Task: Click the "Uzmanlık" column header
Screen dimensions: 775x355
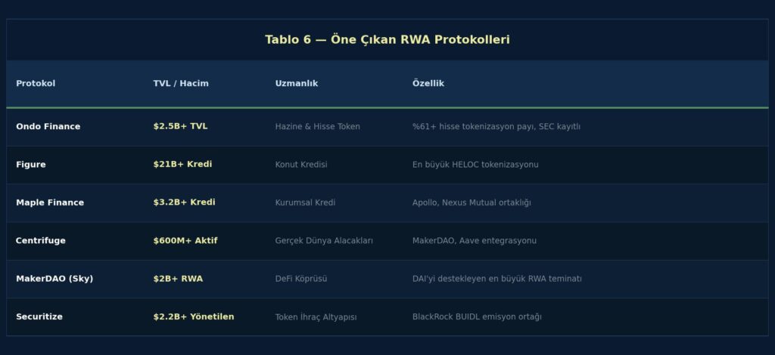Action: [x=297, y=84]
